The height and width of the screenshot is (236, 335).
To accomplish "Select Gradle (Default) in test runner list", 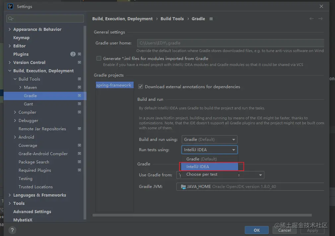I will click(202, 159).
